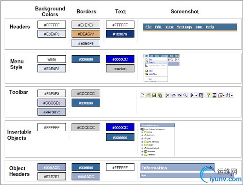Click the Background Colors column heading

click(50, 12)
